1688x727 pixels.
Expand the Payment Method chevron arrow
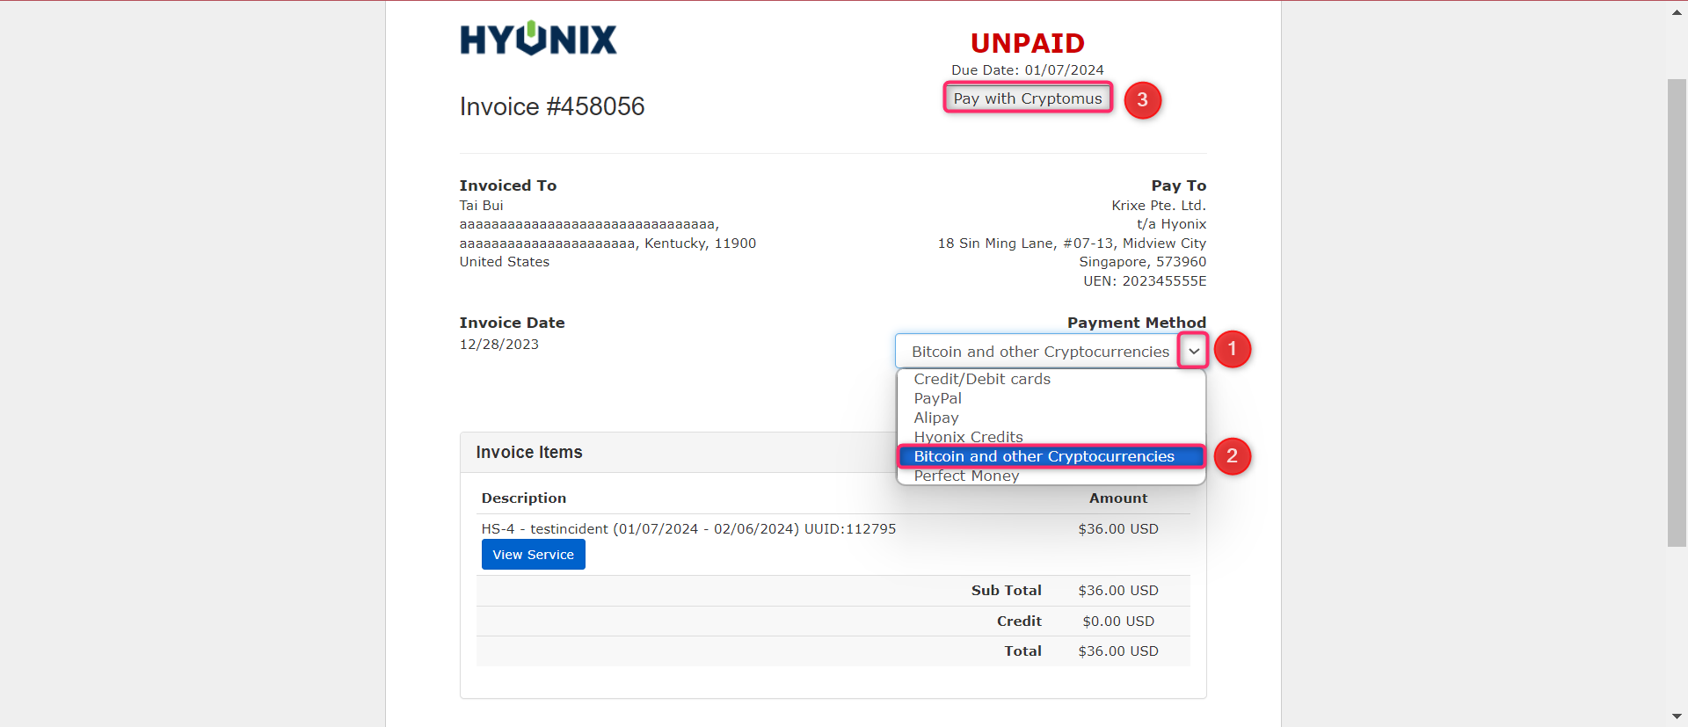(1193, 352)
